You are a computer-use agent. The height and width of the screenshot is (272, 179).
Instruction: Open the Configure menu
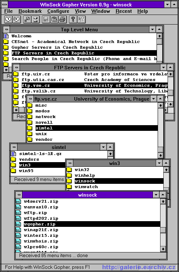pyautogui.click(x=58, y=11)
